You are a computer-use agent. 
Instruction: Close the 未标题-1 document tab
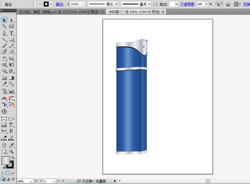(x=163, y=12)
